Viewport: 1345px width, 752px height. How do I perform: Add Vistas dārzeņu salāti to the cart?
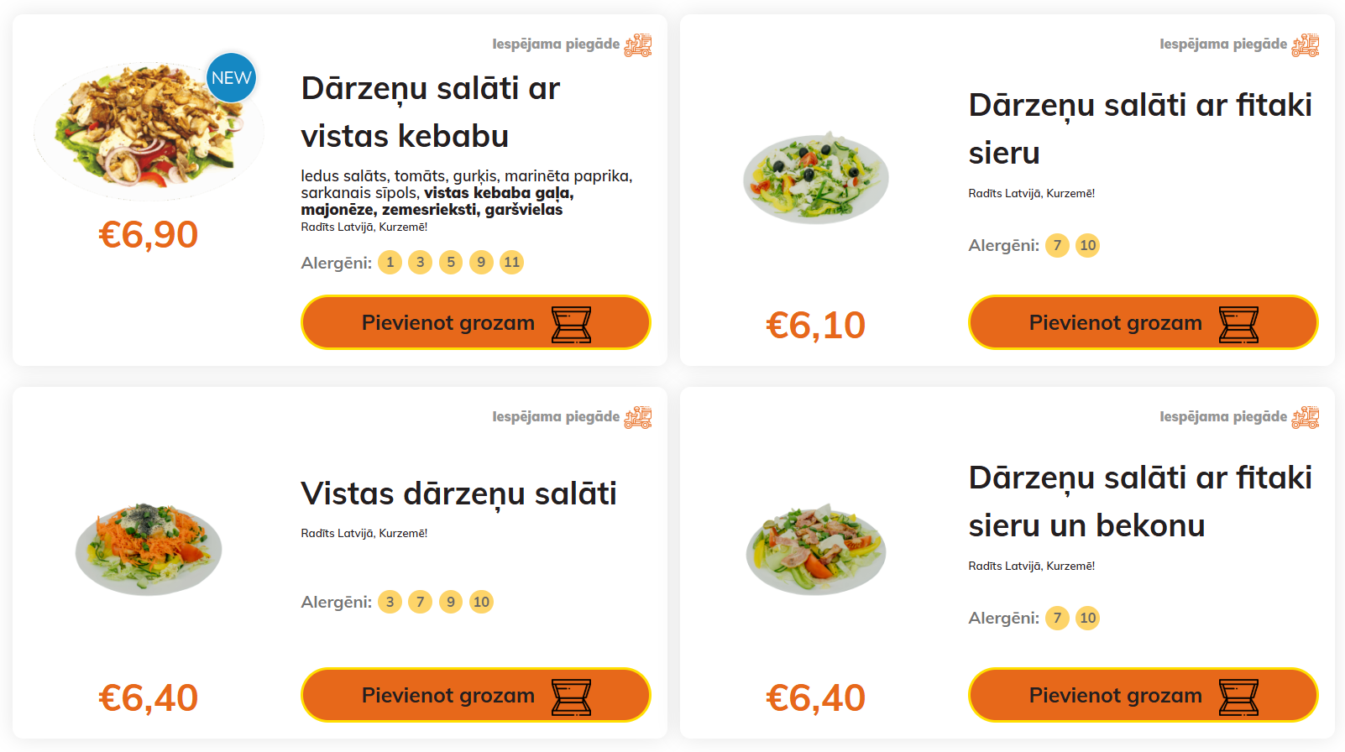coord(475,696)
